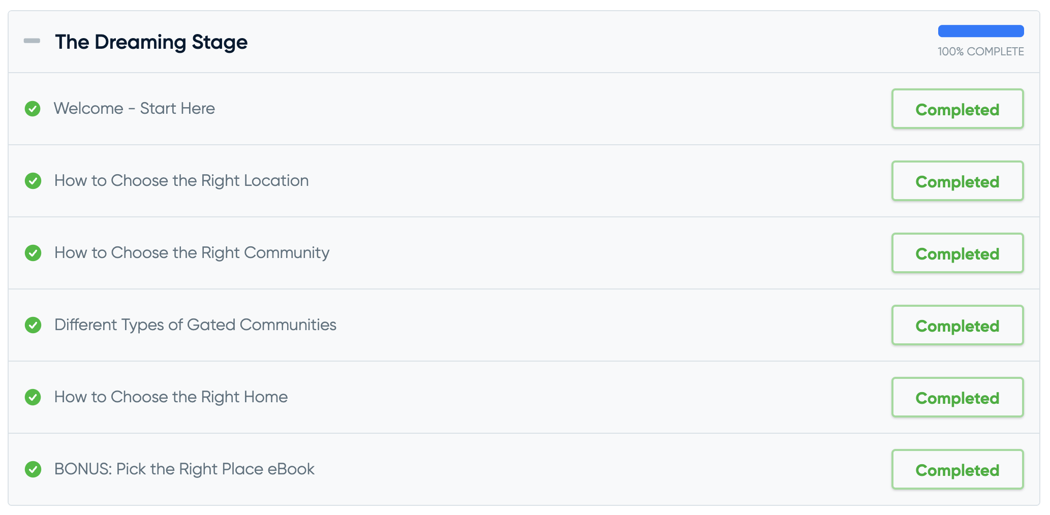The image size is (1050, 515).
Task: Click the checkmark icon for Gated Communities lesson
Action: [33, 325]
